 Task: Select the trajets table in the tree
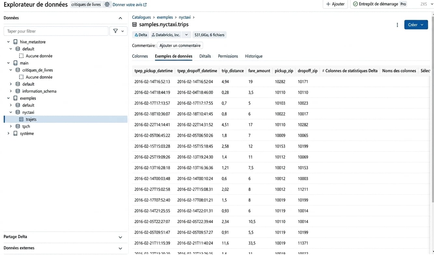[x=65, y=120]
